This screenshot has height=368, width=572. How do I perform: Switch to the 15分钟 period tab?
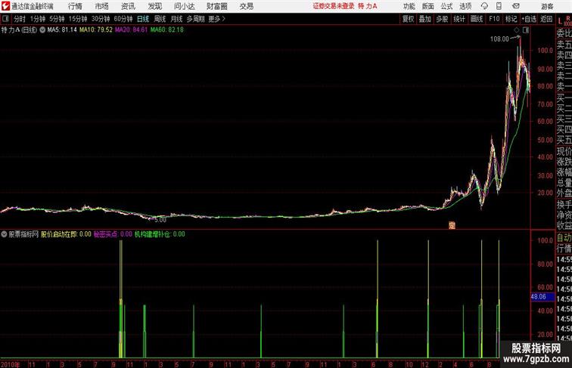pos(78,19)
